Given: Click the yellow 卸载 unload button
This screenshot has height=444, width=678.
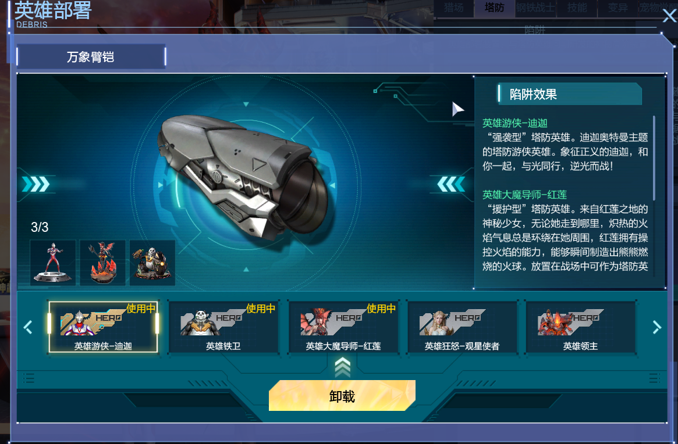Looking at the screenshot, I should coord(342,396).
